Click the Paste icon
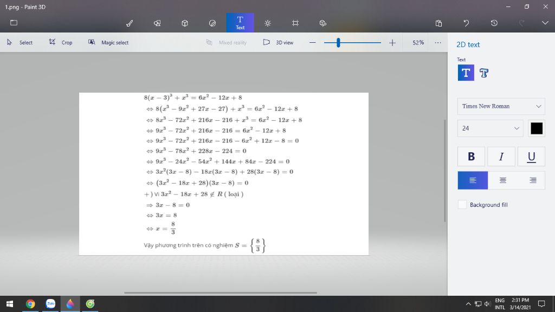Viewport: 555px width, 312px height. coord(438,23)
